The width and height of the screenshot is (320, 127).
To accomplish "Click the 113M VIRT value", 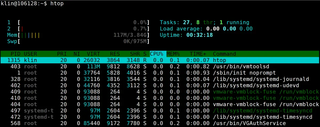I will [93, 67].
